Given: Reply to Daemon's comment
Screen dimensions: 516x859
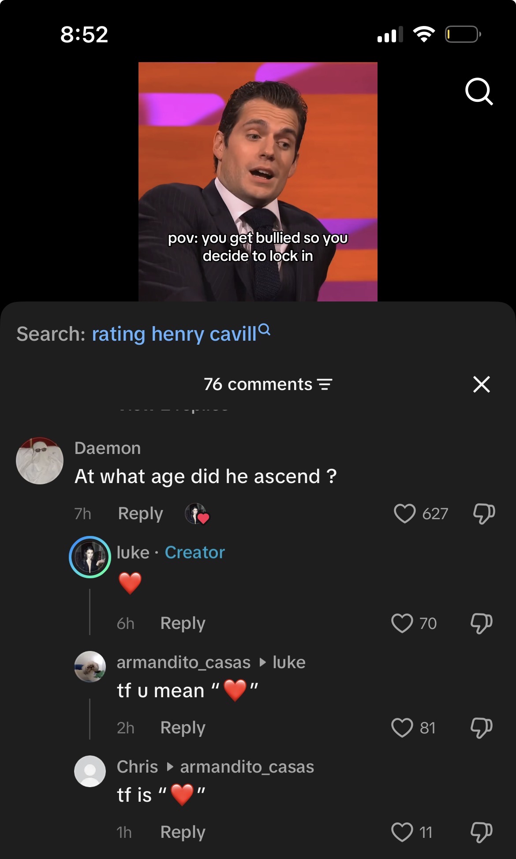Looking at the screenshot, I should (x=140, y=513).
